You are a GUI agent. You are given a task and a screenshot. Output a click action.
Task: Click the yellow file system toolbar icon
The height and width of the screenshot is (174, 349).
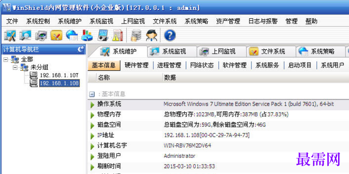point(57,35)
